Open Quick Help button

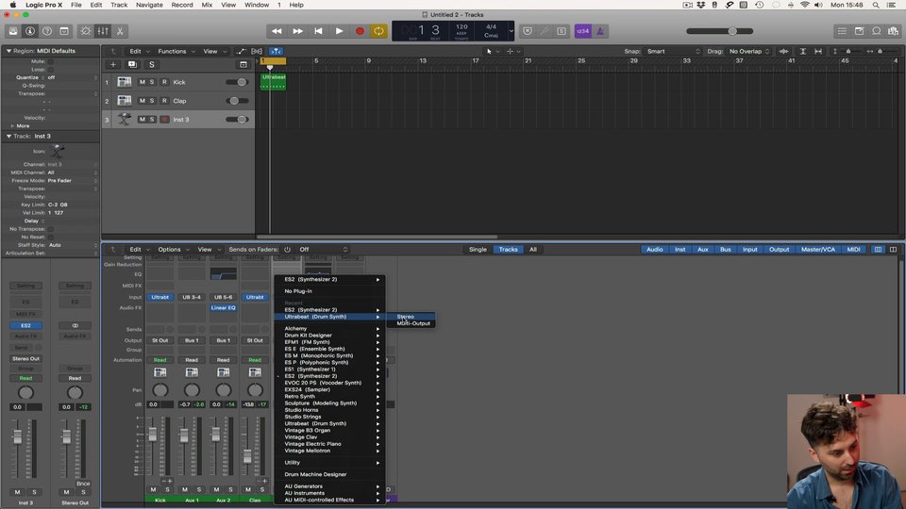[x=47, y=31]
